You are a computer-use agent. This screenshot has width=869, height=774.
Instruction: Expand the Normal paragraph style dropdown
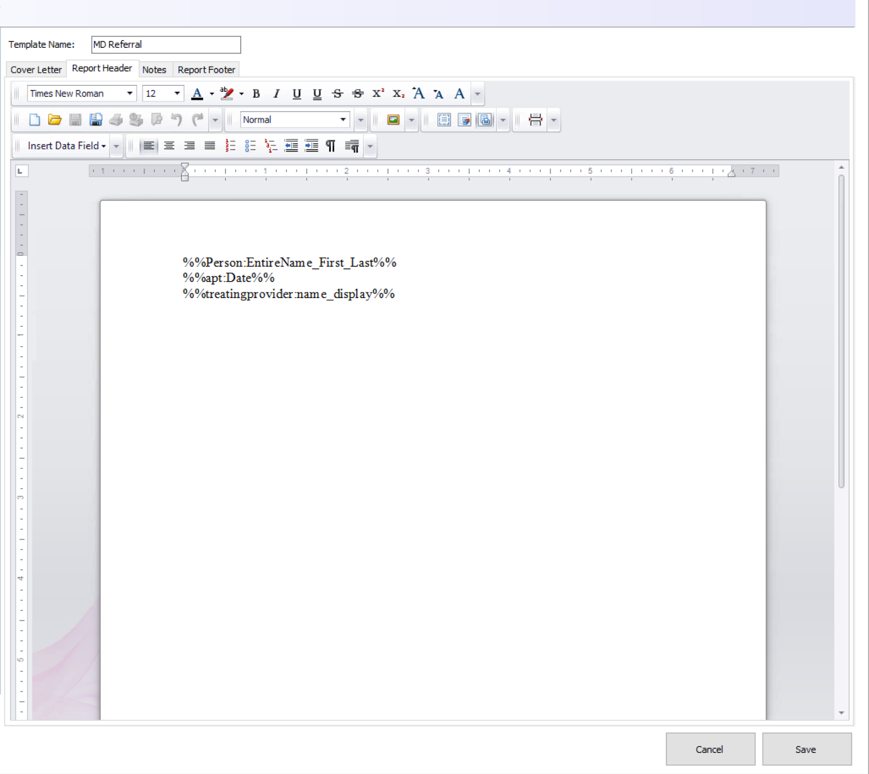pos(342,119)
